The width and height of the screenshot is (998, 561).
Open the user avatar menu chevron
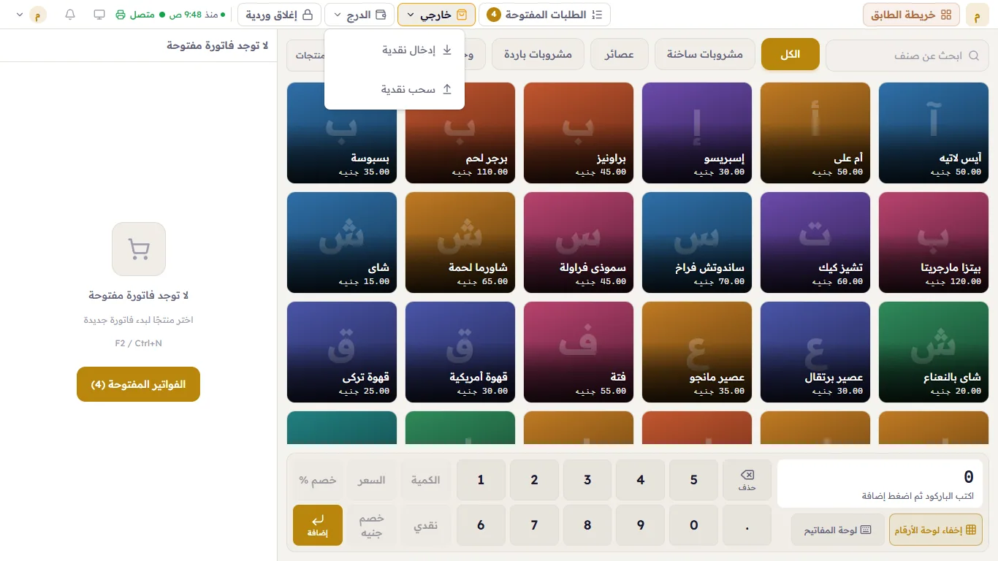tap(18, 15)
